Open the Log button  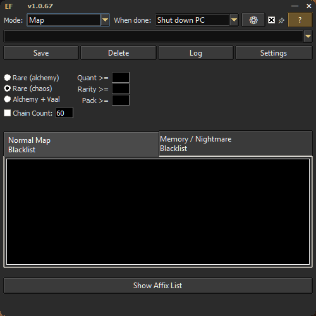tap(196, 53)
